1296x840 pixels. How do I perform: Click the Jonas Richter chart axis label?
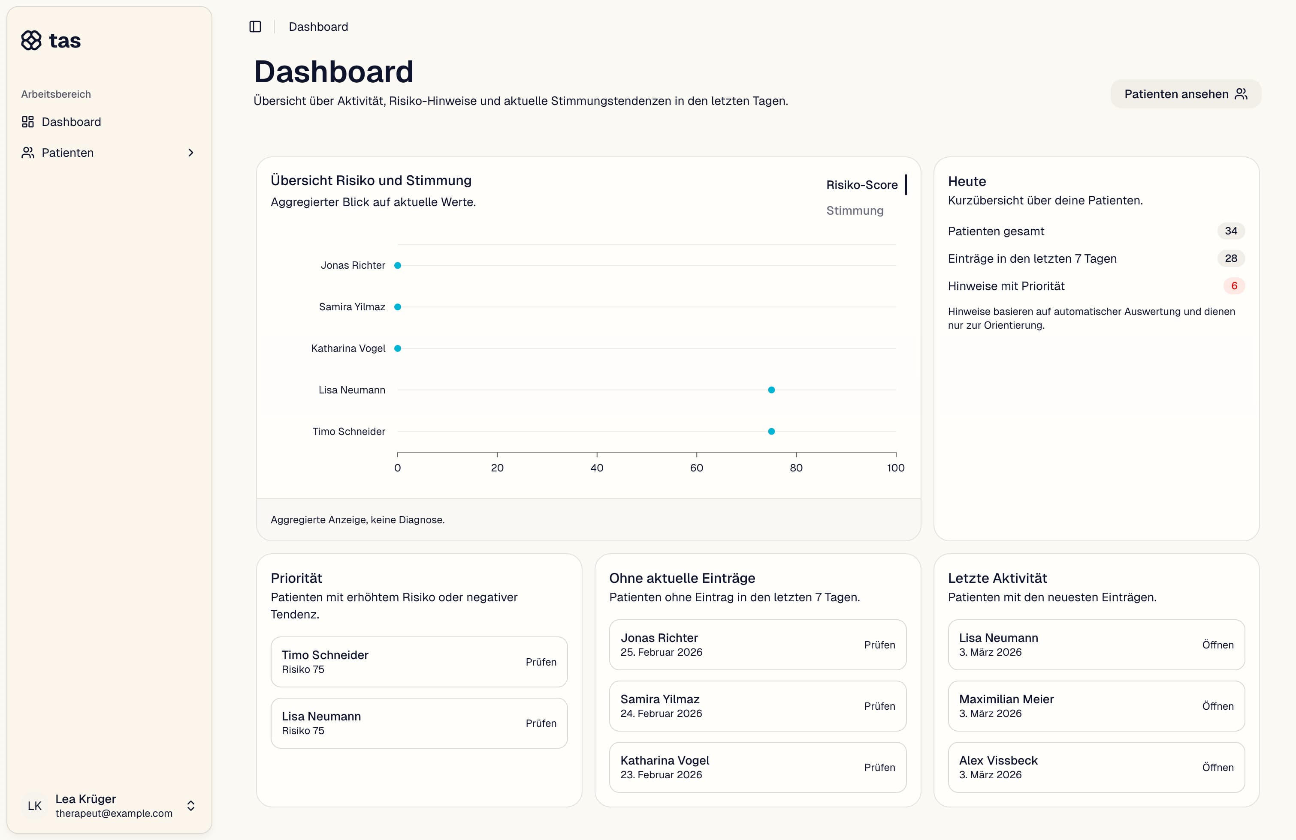pyautogui.click(x=353, y=265)
